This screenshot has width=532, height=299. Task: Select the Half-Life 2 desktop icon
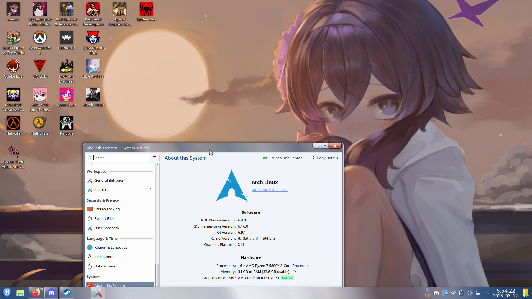(40, 126)
